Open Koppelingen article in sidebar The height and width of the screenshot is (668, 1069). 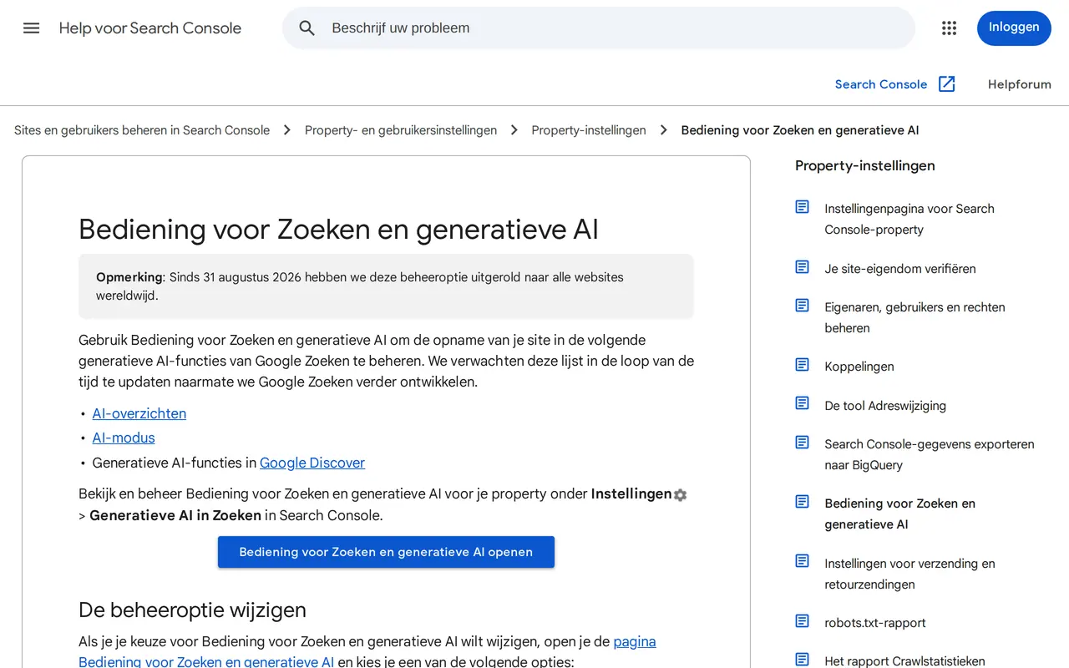[859, 367]
